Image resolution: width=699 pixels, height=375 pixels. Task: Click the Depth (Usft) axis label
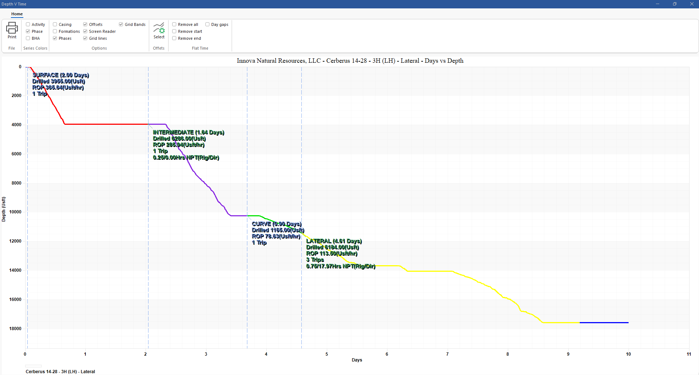coord(4,209)
